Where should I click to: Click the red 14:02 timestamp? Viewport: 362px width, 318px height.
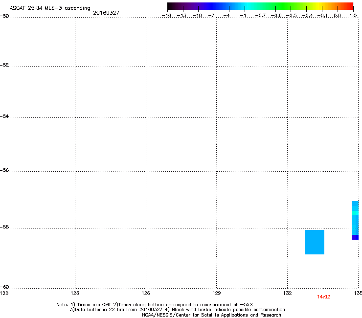(323, 297)
